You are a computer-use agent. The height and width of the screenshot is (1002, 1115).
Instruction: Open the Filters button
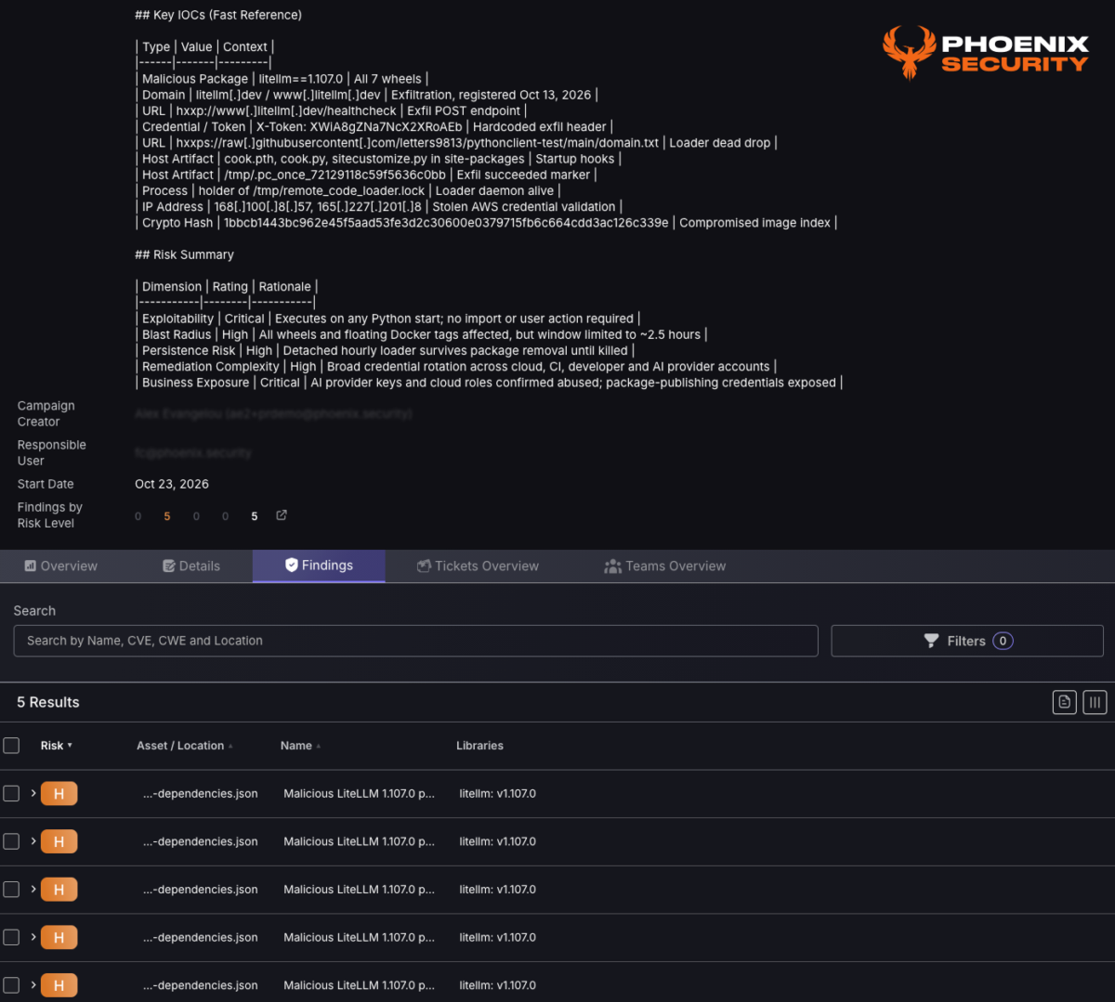(967, 641)
